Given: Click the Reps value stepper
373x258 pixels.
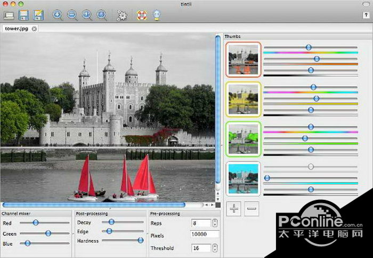Looking at the screenshot, I should [215, 223].
